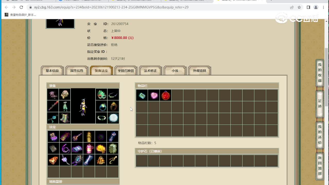
Task: Click the orange-gold ring icon
Action: [113, 106]
